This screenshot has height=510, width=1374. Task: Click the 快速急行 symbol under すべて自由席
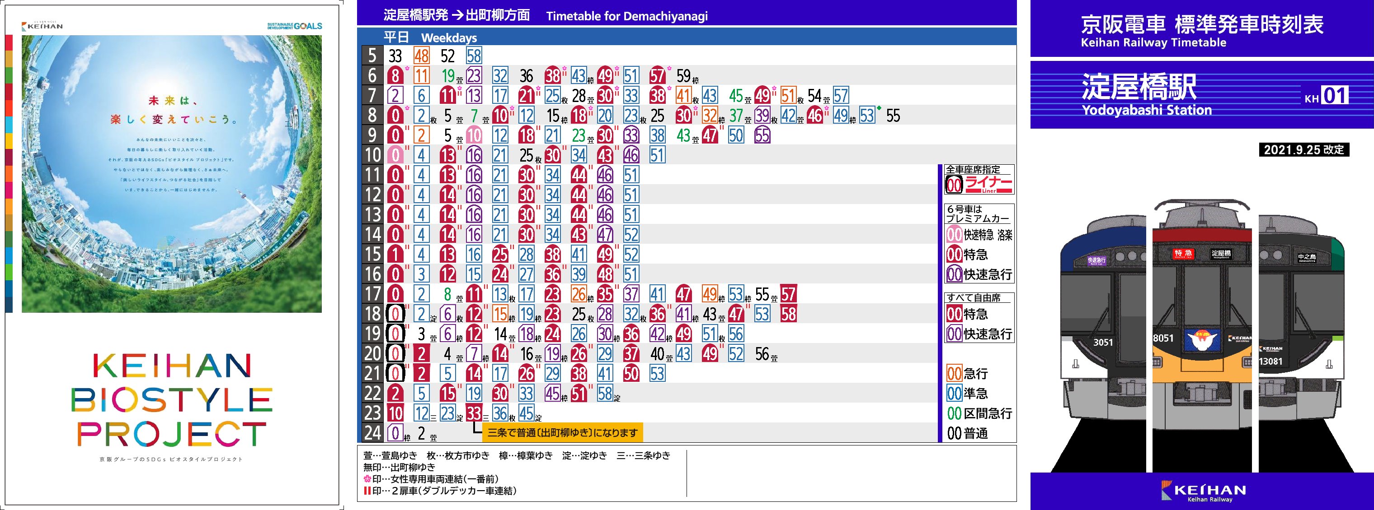[x=954, y=334]
